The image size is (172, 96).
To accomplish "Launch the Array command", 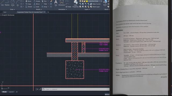I will point(44,7).
